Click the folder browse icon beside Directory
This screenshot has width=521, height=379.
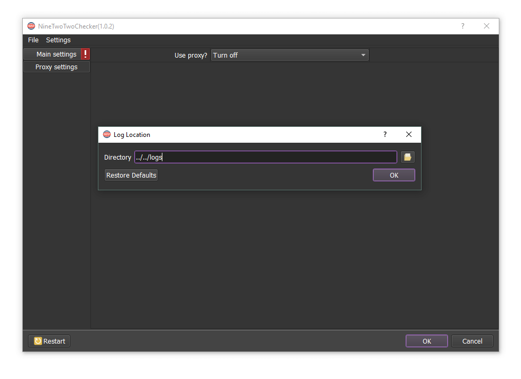407,157
